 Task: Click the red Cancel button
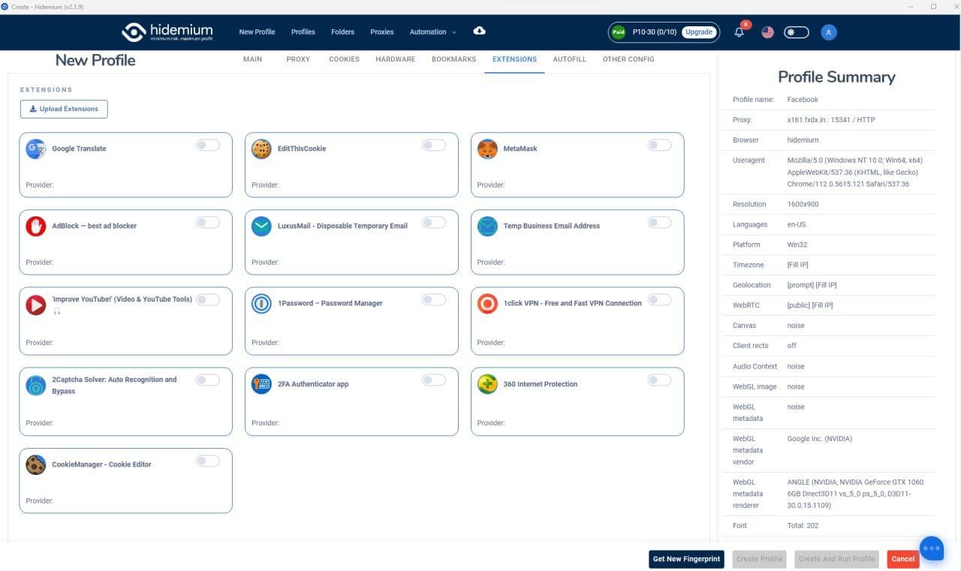pos(902,559)
